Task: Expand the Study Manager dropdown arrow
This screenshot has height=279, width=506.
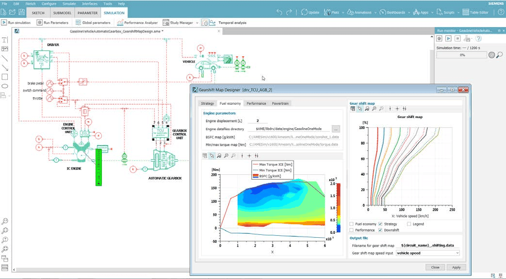Action: (x=197, y=22)
